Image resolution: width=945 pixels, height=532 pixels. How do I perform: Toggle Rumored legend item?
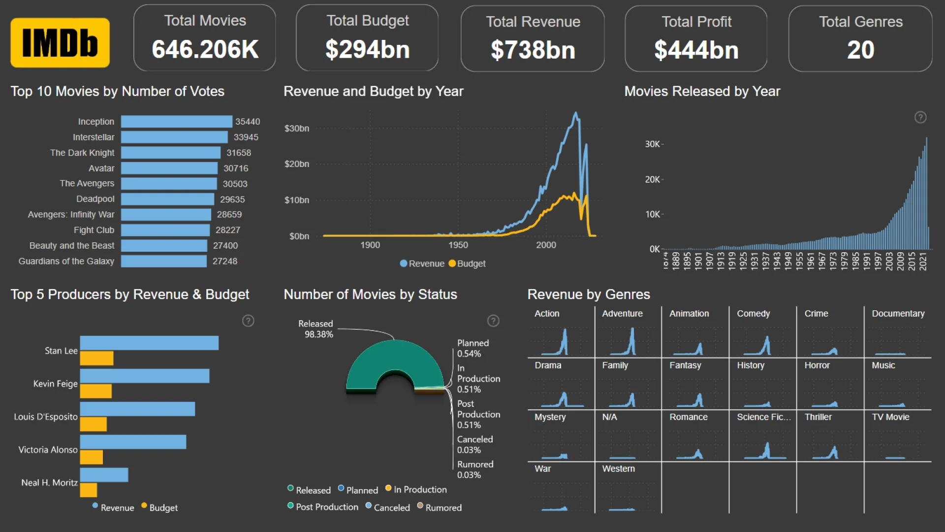pyautogui.click(x=439, y=507)
